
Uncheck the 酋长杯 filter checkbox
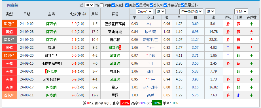coord(151,5)
